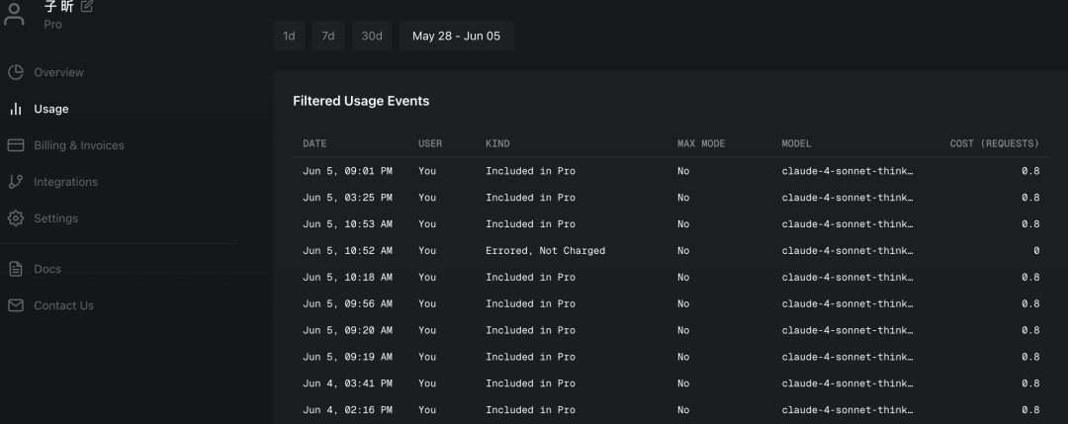Click the Usage bar chart icon

(x=16, y=109)
